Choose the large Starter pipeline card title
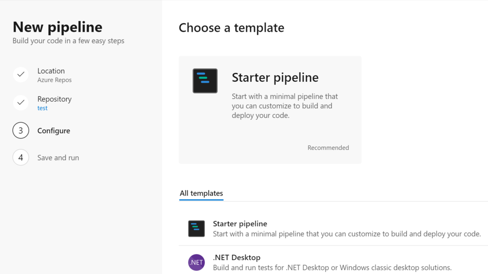Viewport: 488px width, 274px height. pyautogui.click(x=275, y=78)
